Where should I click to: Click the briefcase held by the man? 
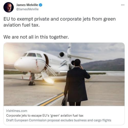pyautogui.click(x=64, y=101)
